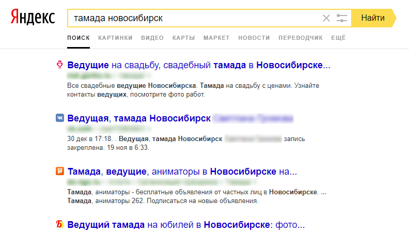Click snippet text 'закреплена. 19 ноя в 6:33.'
The height and width of the screenshot is (232, 409).
pyautogui.click(x=108, y=148)
